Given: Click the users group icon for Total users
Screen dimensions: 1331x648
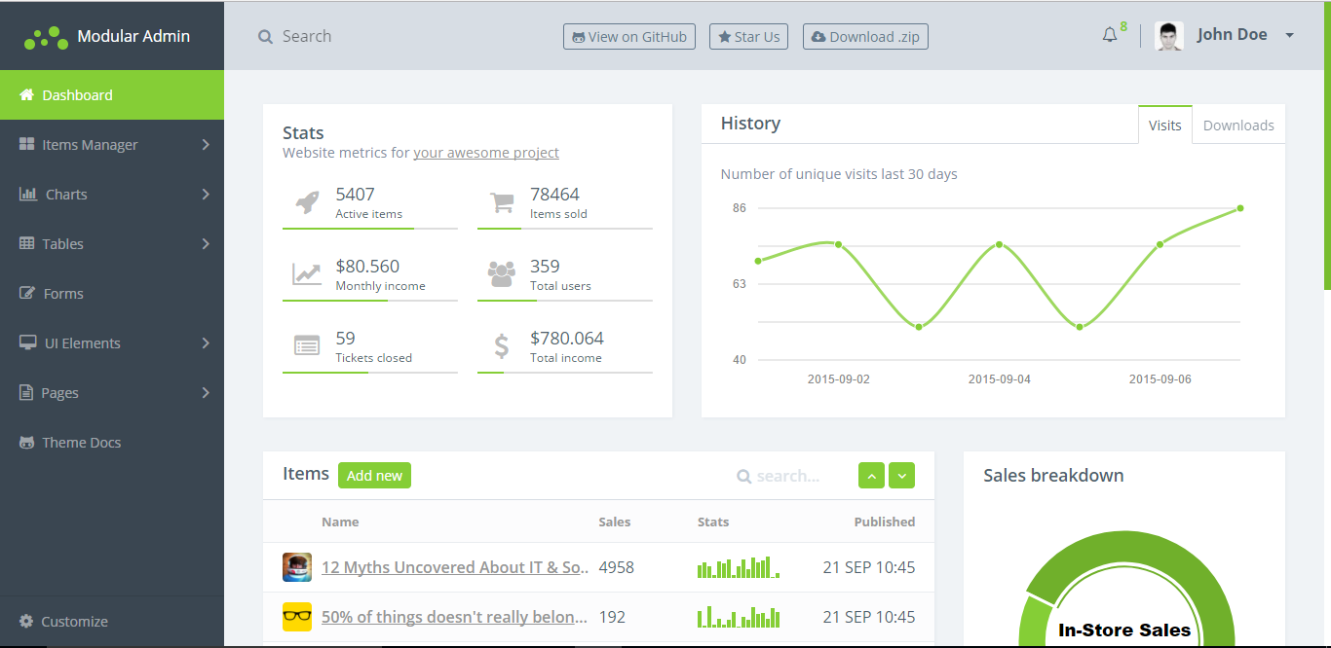Looking at the screenshot, I should click(x=502, y=274).
